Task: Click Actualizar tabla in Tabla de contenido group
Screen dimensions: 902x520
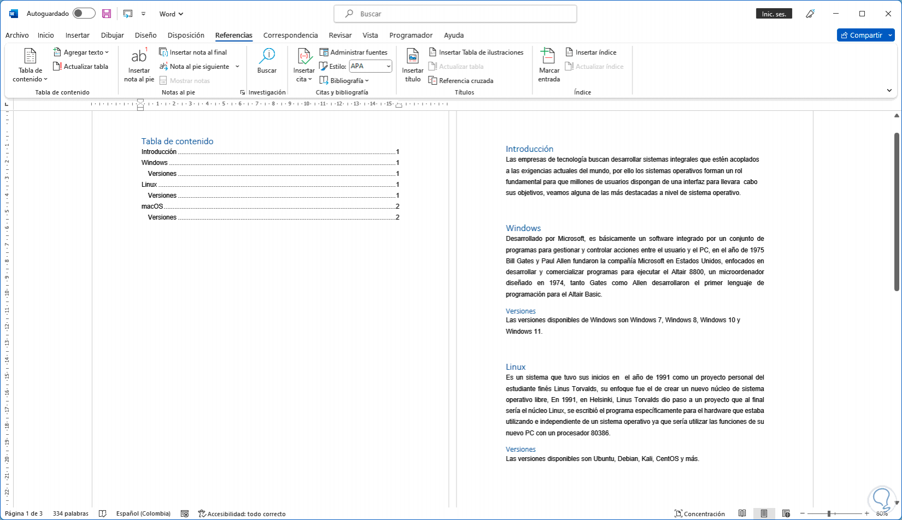Action: [x=80, y=67]
